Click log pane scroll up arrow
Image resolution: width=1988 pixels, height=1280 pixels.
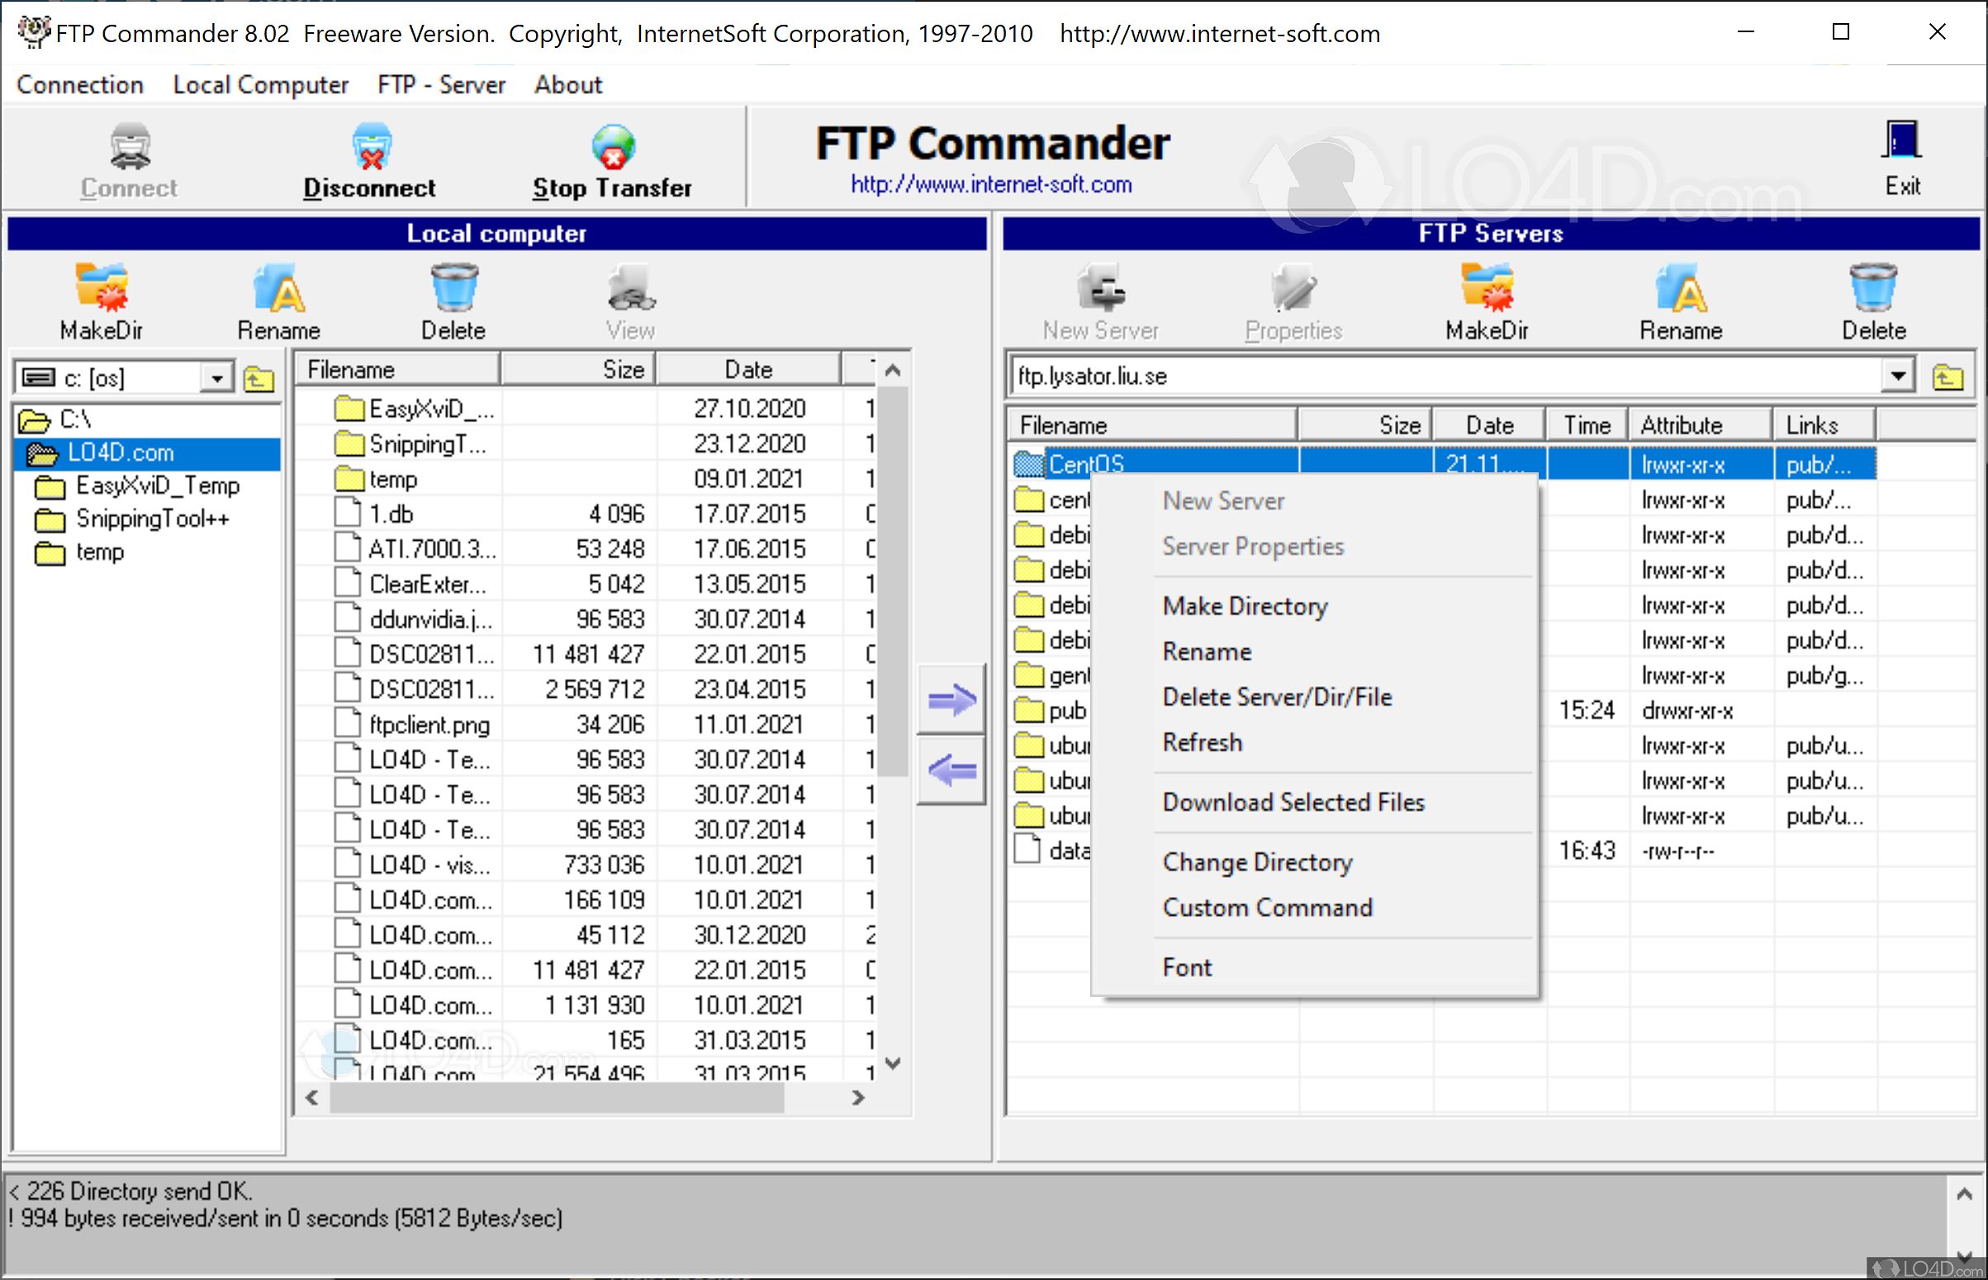[x=1965, y=1195]
